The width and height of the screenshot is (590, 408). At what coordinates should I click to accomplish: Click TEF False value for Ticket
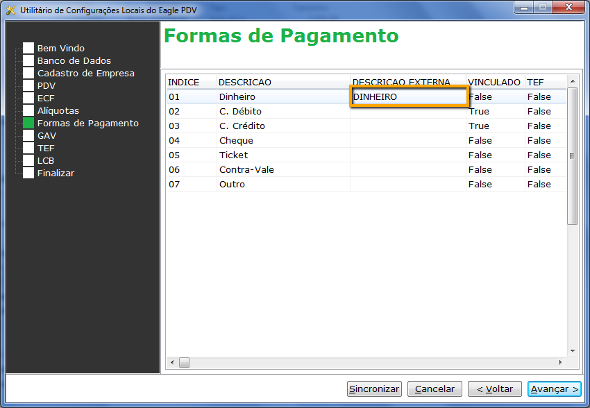click(x=546, y=155)
